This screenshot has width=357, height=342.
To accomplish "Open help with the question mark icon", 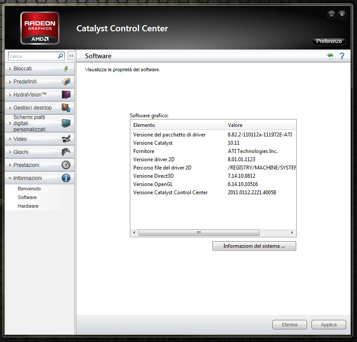I will click(x=342, y=56).
